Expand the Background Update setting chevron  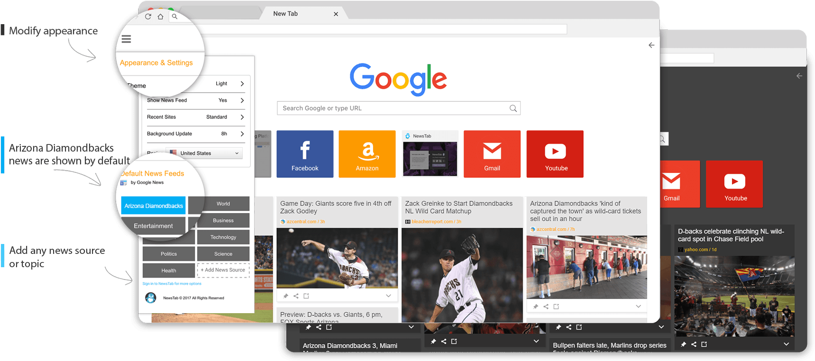(x=242, y=134)
